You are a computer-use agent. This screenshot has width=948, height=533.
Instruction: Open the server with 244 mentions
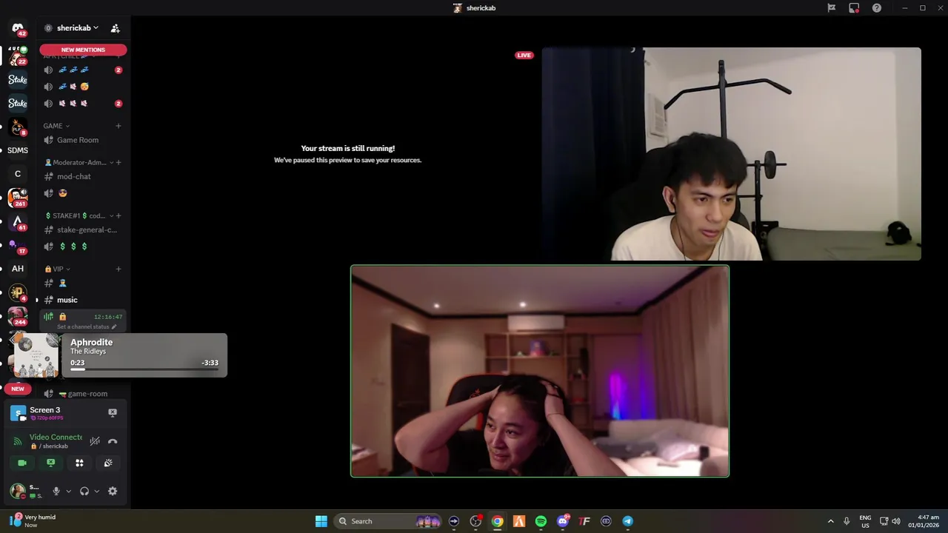[18, 316]
